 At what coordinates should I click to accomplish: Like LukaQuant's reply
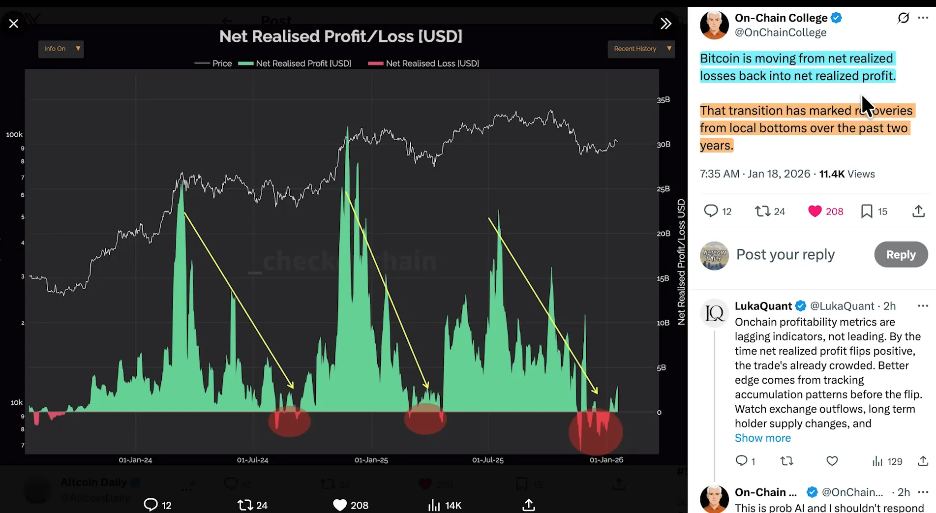pos(832,461)
